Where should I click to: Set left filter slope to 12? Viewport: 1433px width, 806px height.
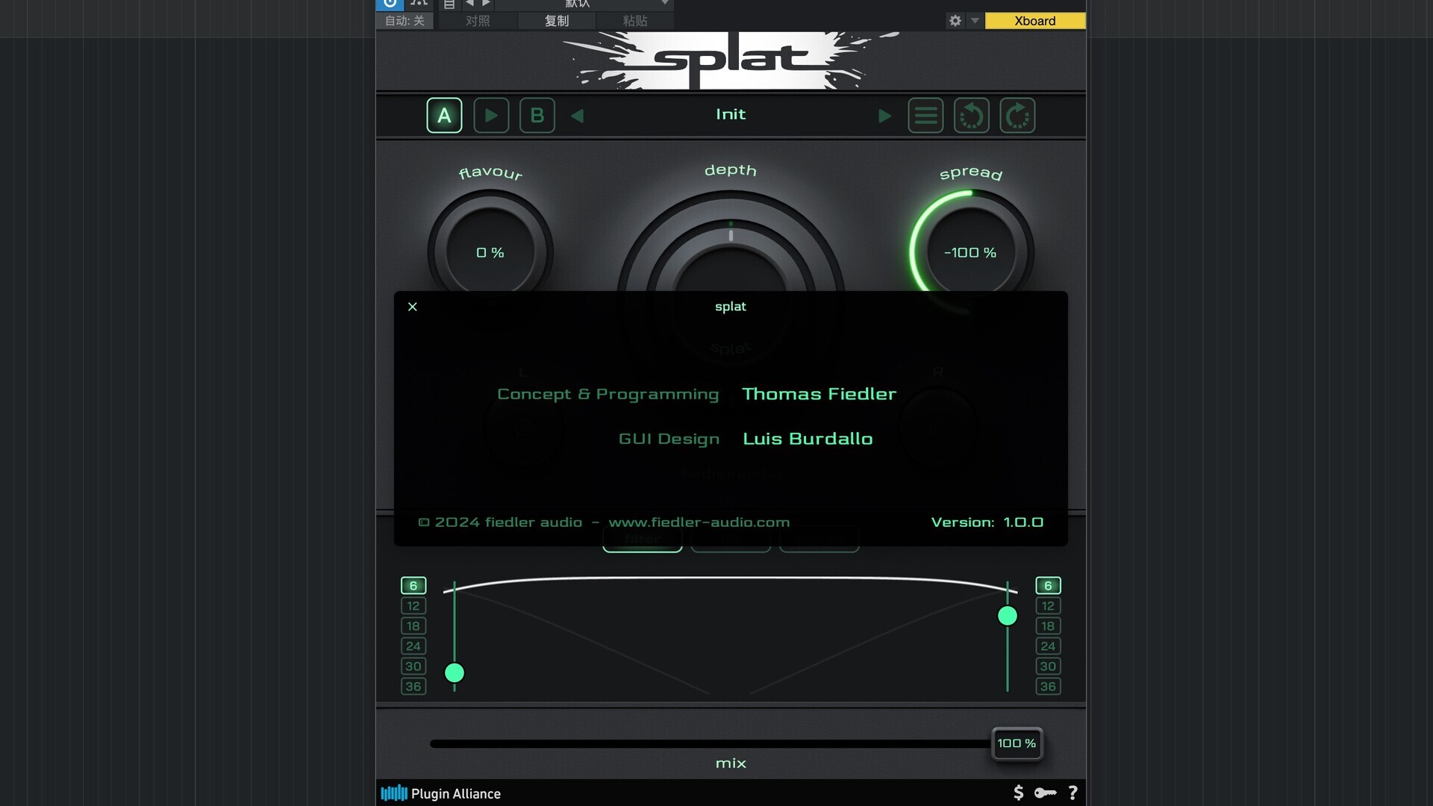[413, 606]
